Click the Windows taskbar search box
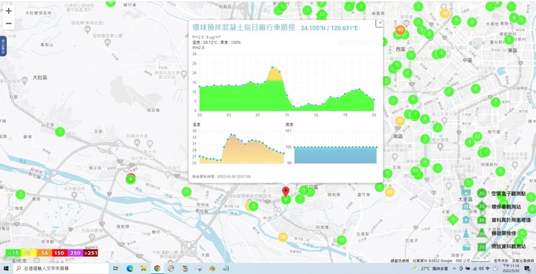Viewport: 536px width, 274px height. pyautogui.click(x=61, y=269)
